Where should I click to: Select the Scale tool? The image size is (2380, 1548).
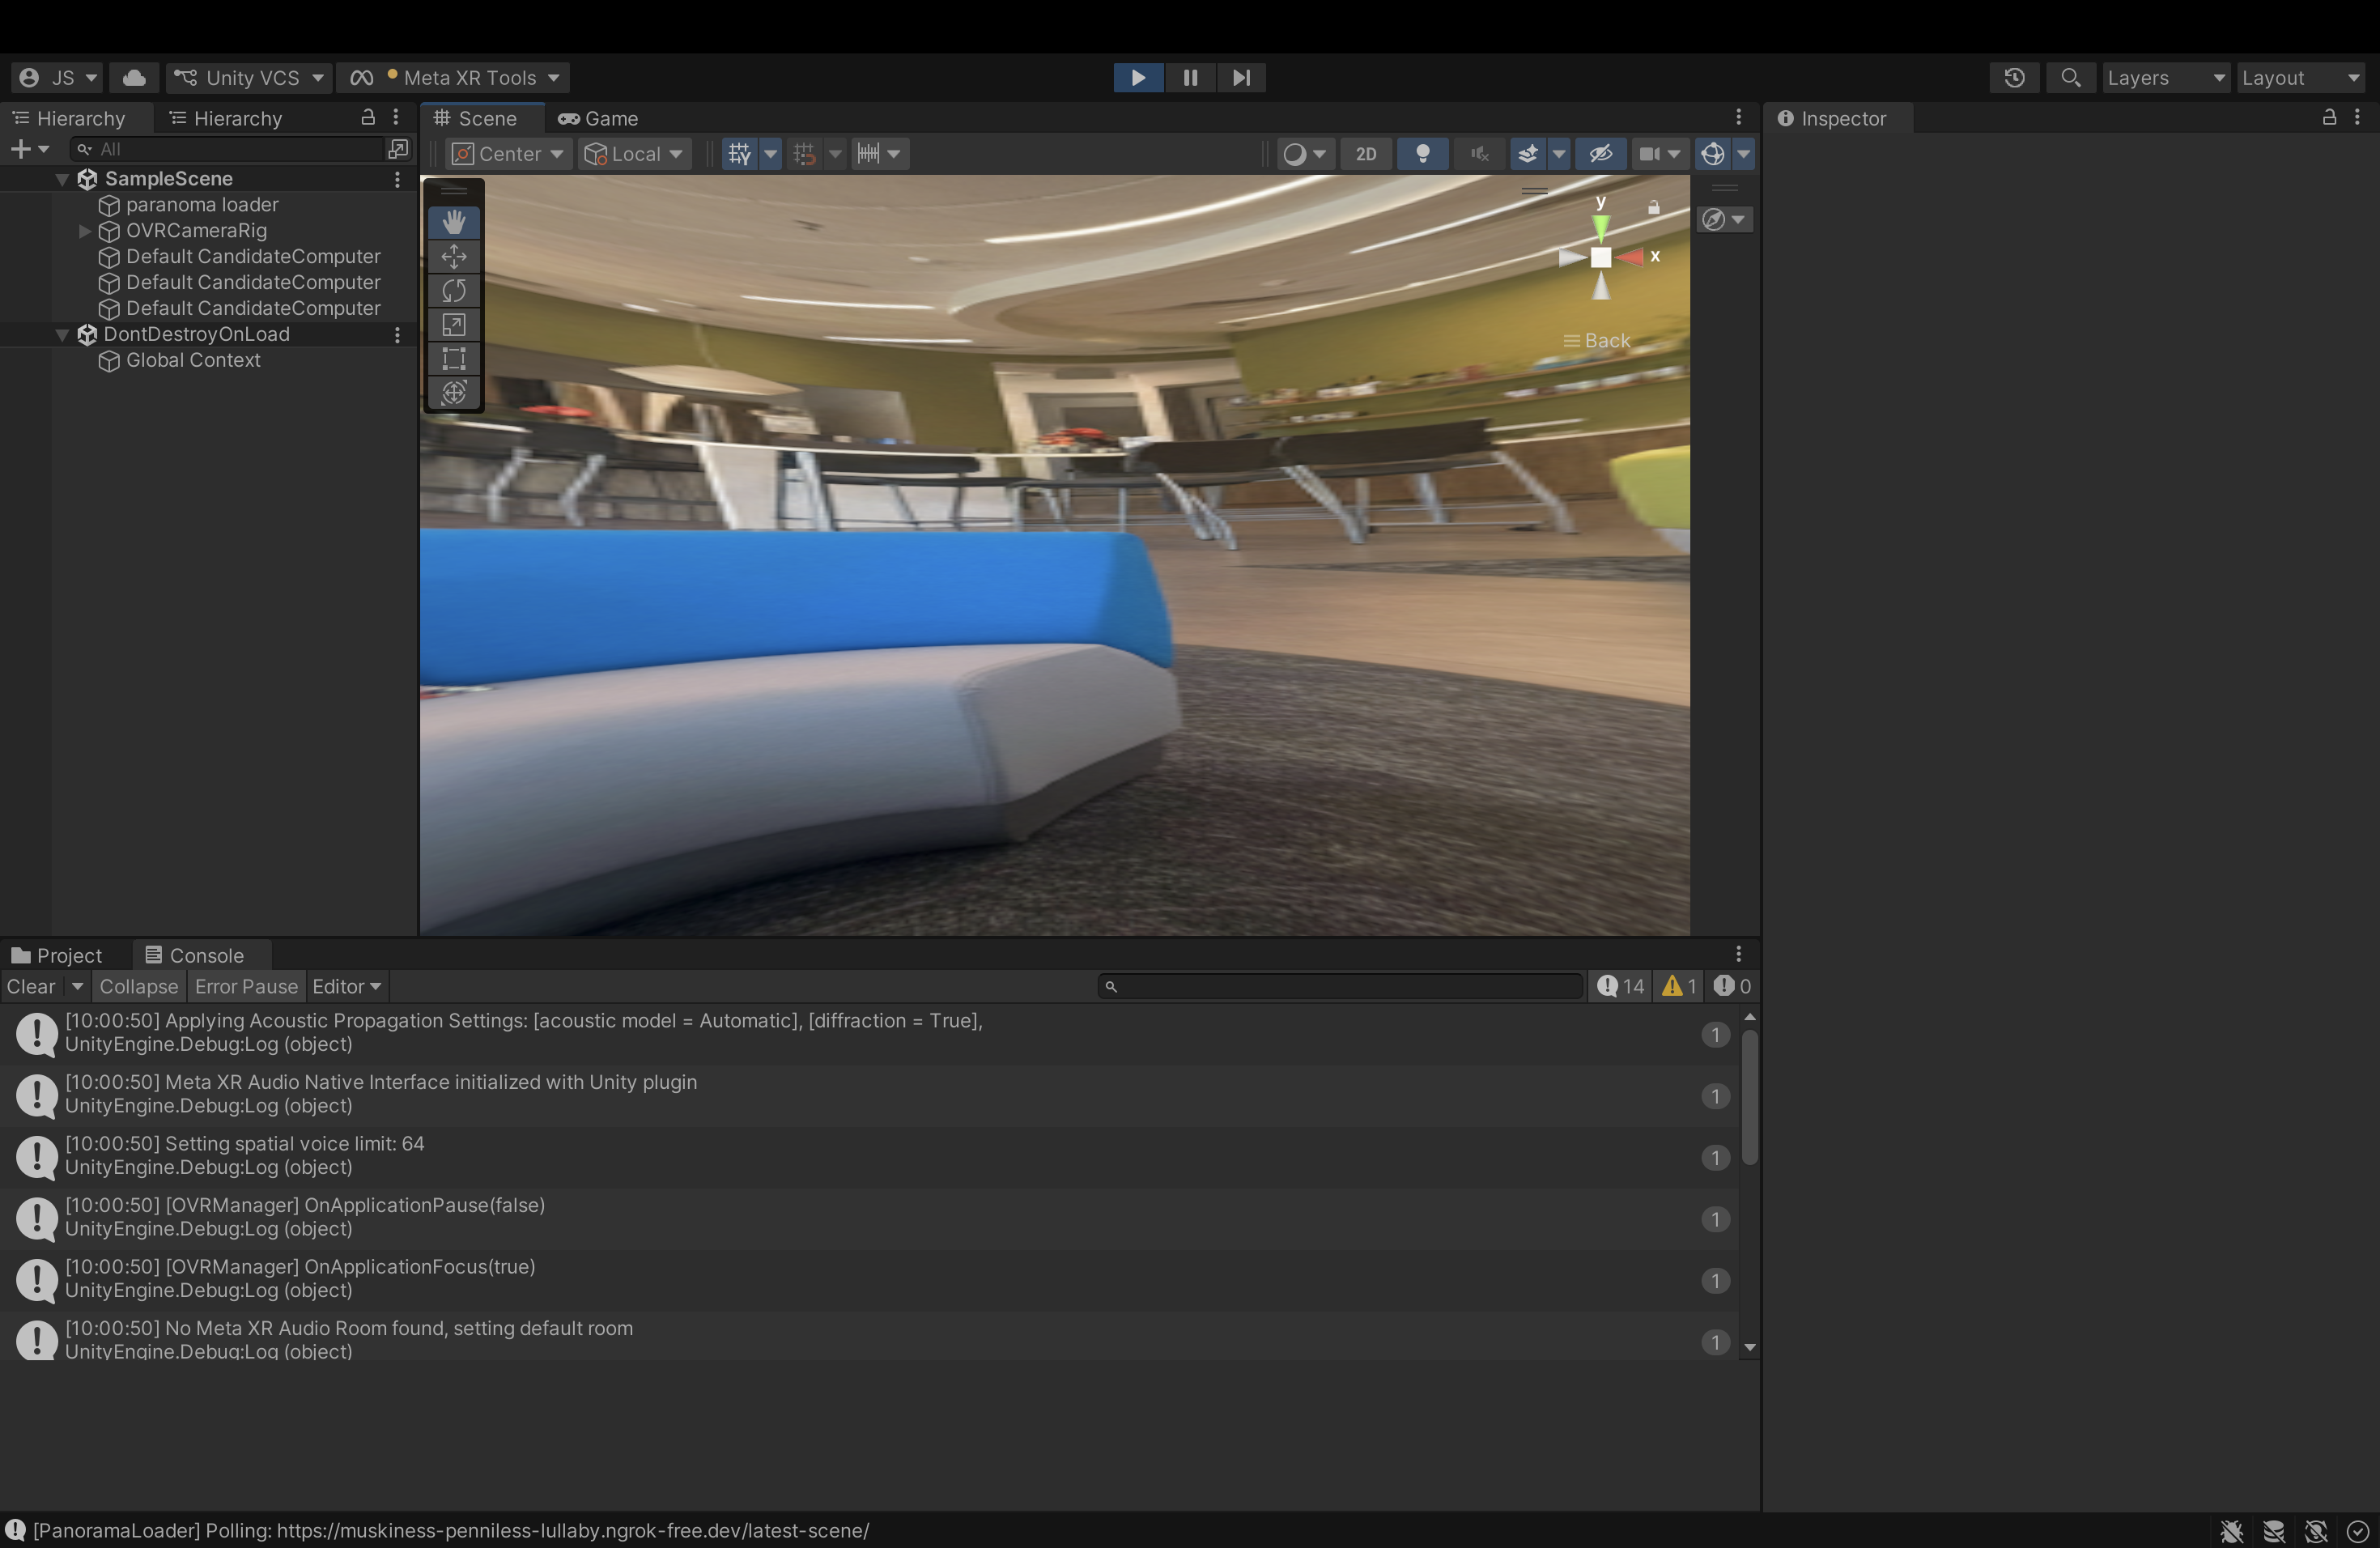[x=454, y=325]
